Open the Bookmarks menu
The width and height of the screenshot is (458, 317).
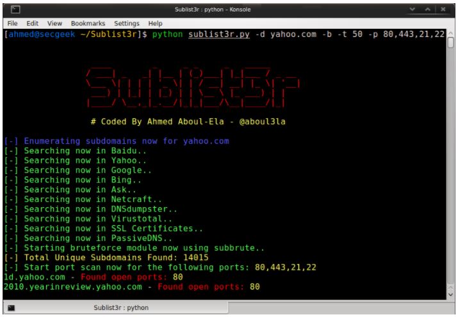pyautogui.click(x=88, y=23)
